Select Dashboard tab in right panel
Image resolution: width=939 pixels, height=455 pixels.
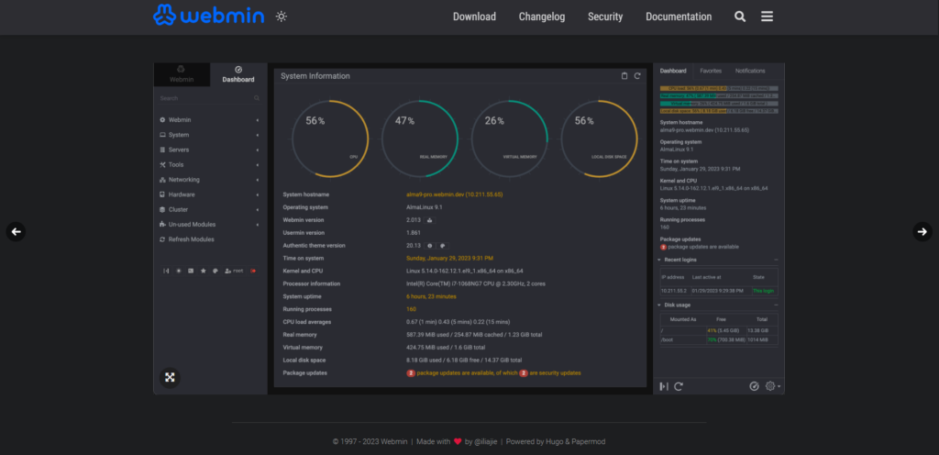673,71
